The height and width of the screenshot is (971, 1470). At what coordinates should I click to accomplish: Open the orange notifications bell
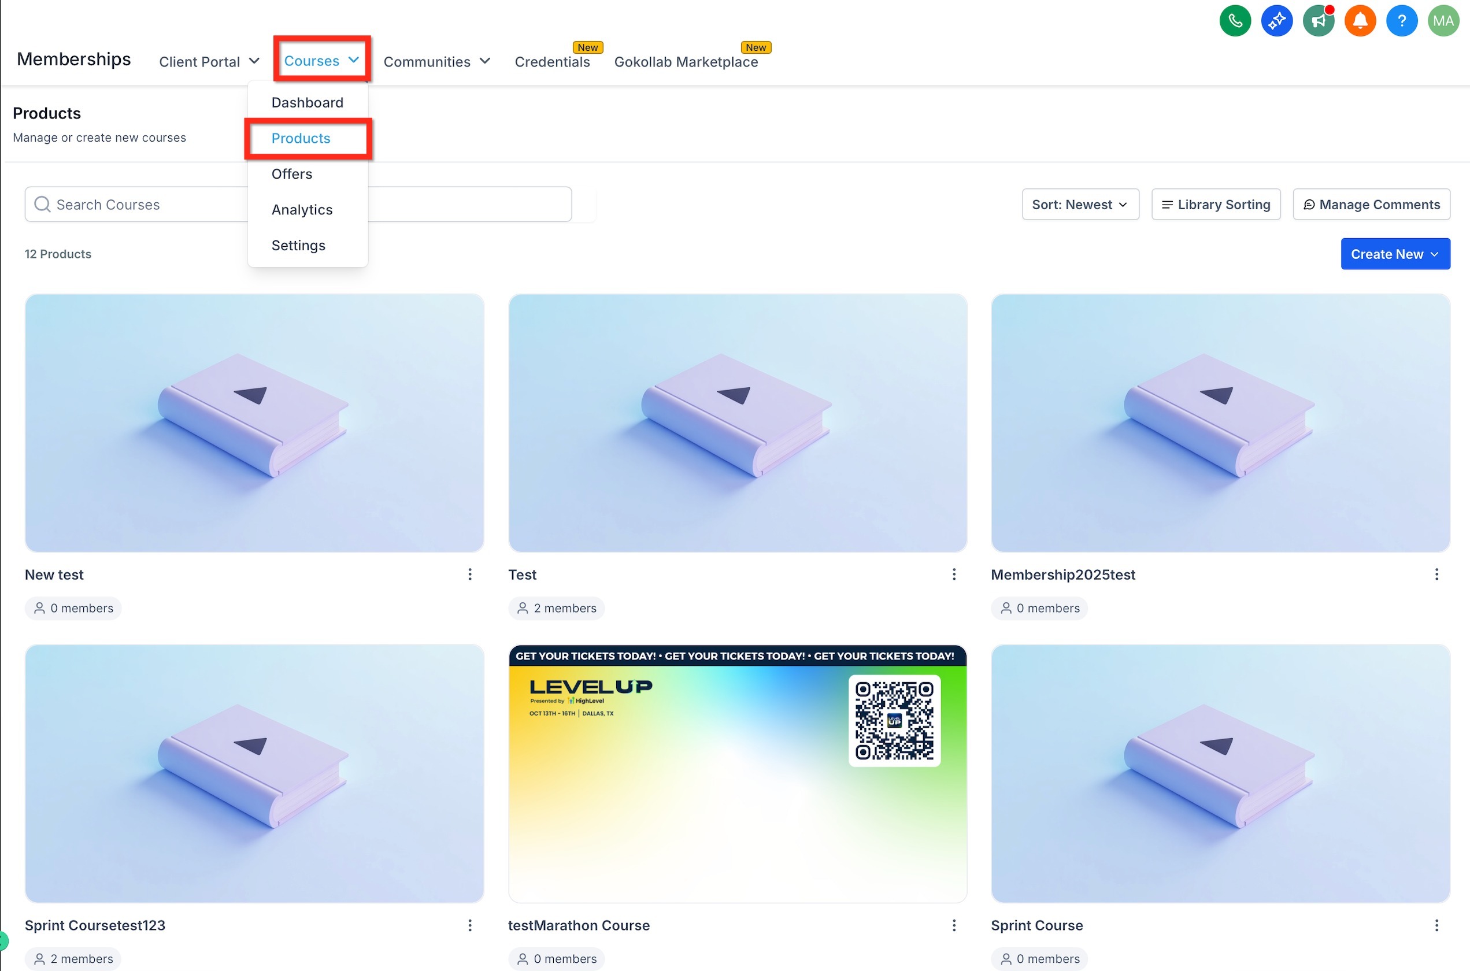tap(1360, 21)
